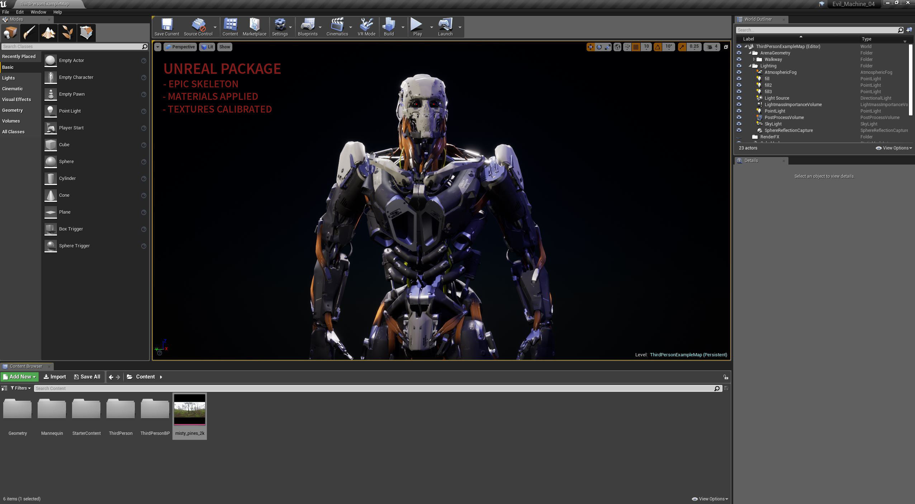Select the misty_pines_2k thumbnail
Screen dimensions: 915x504
coord(190,409)
